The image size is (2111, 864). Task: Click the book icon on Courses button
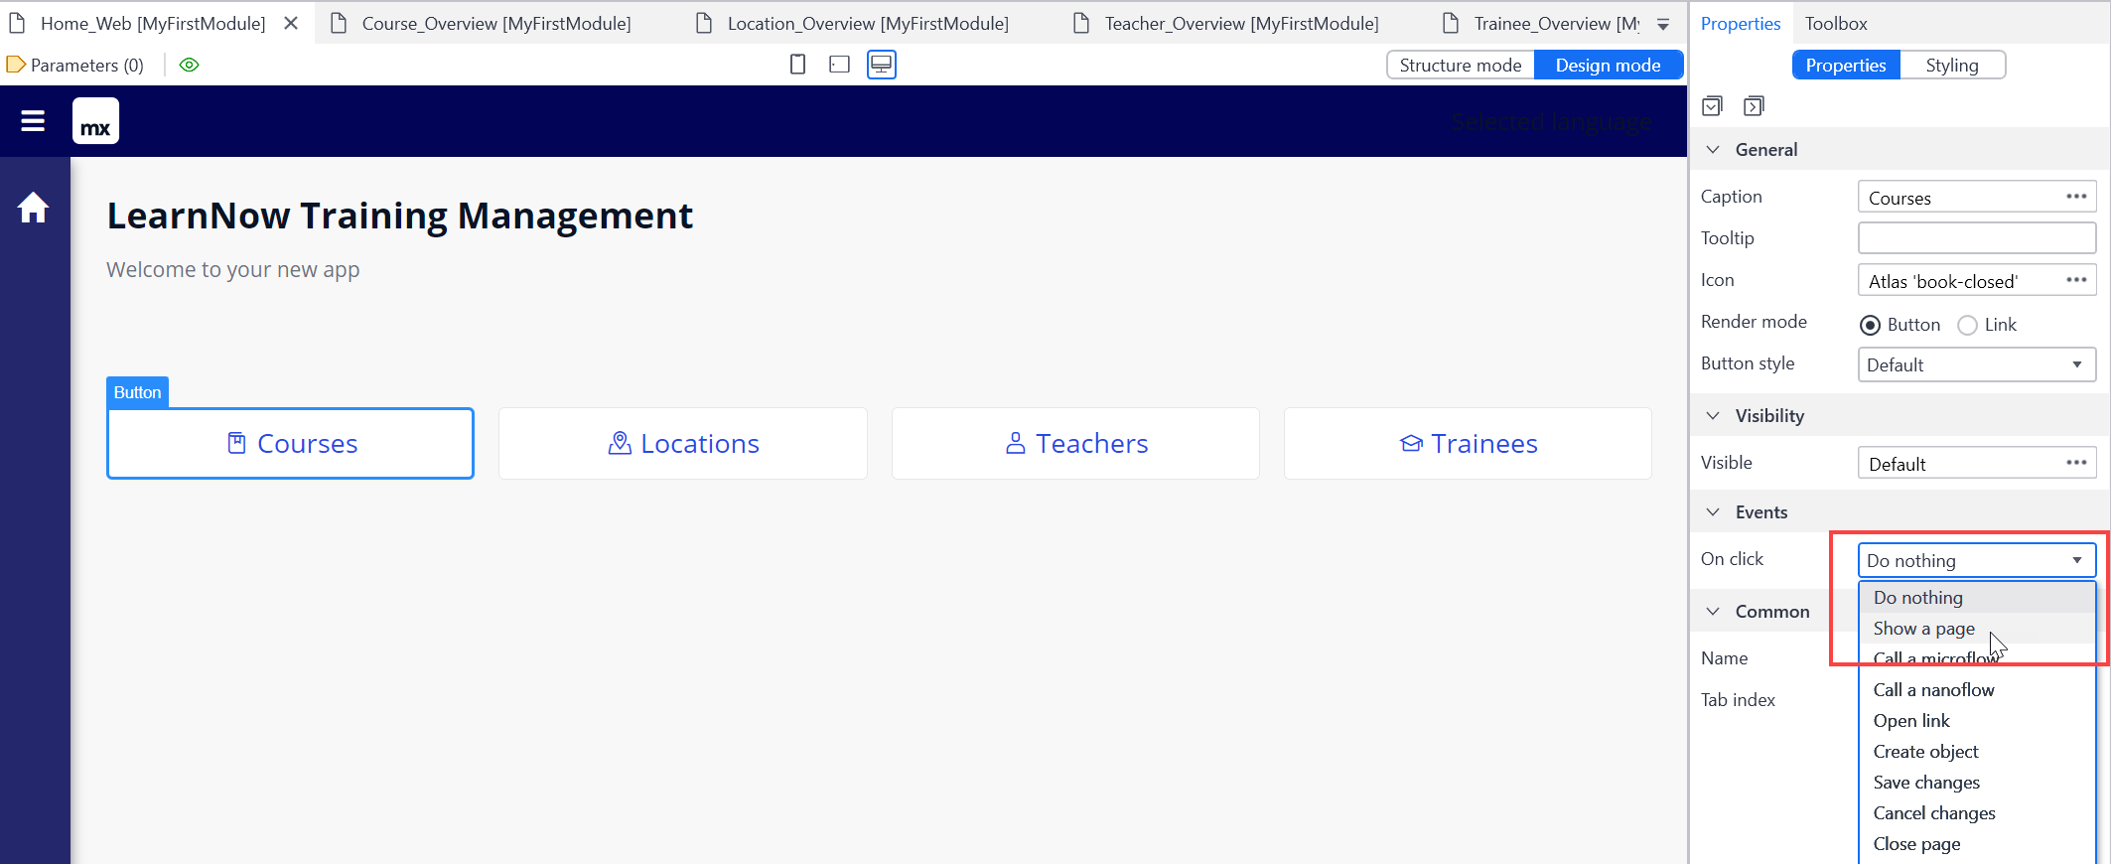[236, 443]
